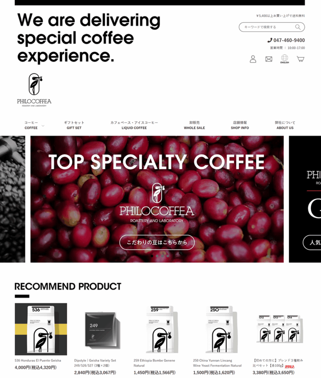Expand the COFFEE menu chevron

point(43,126)
